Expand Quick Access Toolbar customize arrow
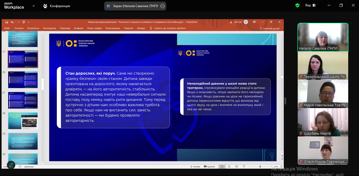This screenshot has width=359, height=176. tap(29, 22)
